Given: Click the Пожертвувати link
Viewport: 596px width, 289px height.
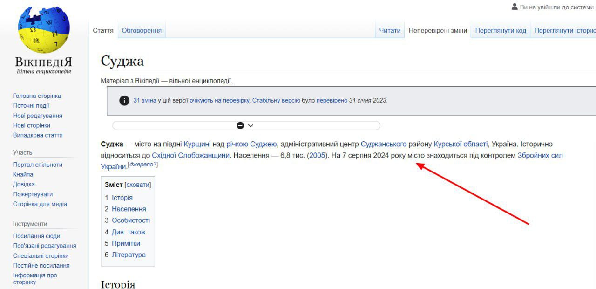Looking at the screenshot, I should pyautogui.click(x=33, y=194).
